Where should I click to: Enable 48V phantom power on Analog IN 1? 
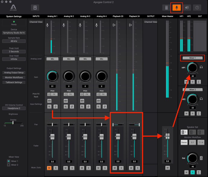point(49,101)
